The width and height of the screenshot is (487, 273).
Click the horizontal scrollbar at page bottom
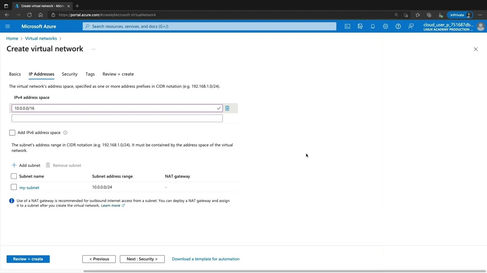coord(285,271)
